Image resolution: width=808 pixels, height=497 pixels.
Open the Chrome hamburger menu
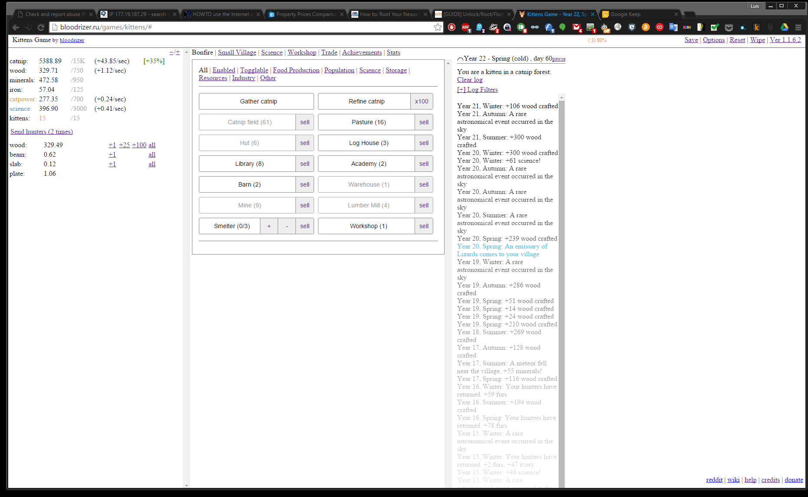coord(798,27)
